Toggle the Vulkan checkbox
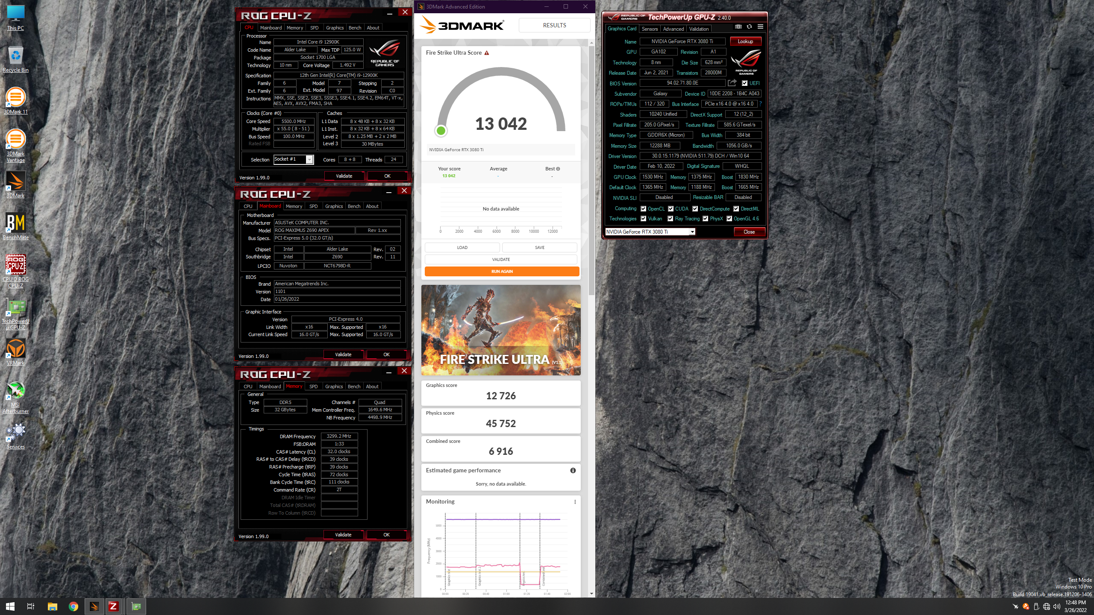The width and height of the screenshot is (1094, 615). pos(643,219)
